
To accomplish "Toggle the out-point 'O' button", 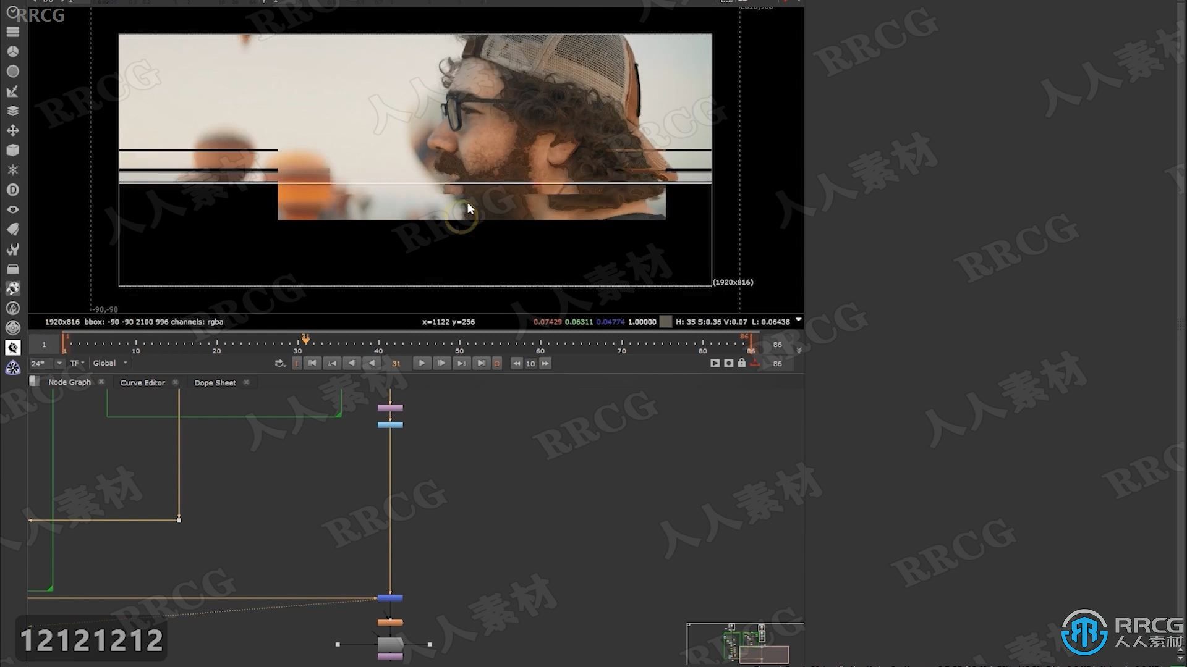I will pyautogui.click(x=496, y=363).
